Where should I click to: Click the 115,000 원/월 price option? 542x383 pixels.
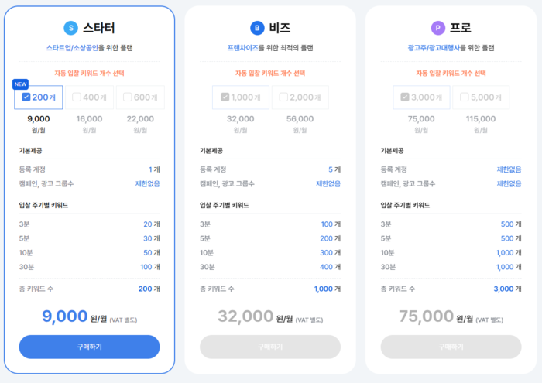[x=481, y=124]
